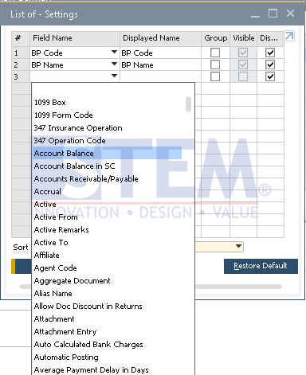The height and width of the screenshot is (375, 306).
Task: Check Group box in row 3
Action: click(215, 76)
